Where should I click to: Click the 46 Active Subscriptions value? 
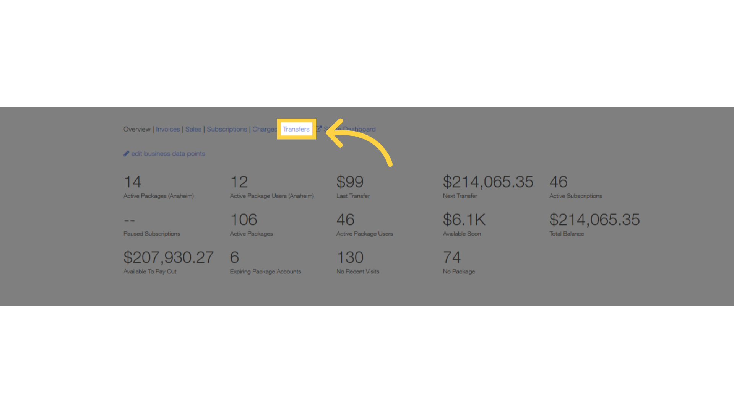point(558,182)
